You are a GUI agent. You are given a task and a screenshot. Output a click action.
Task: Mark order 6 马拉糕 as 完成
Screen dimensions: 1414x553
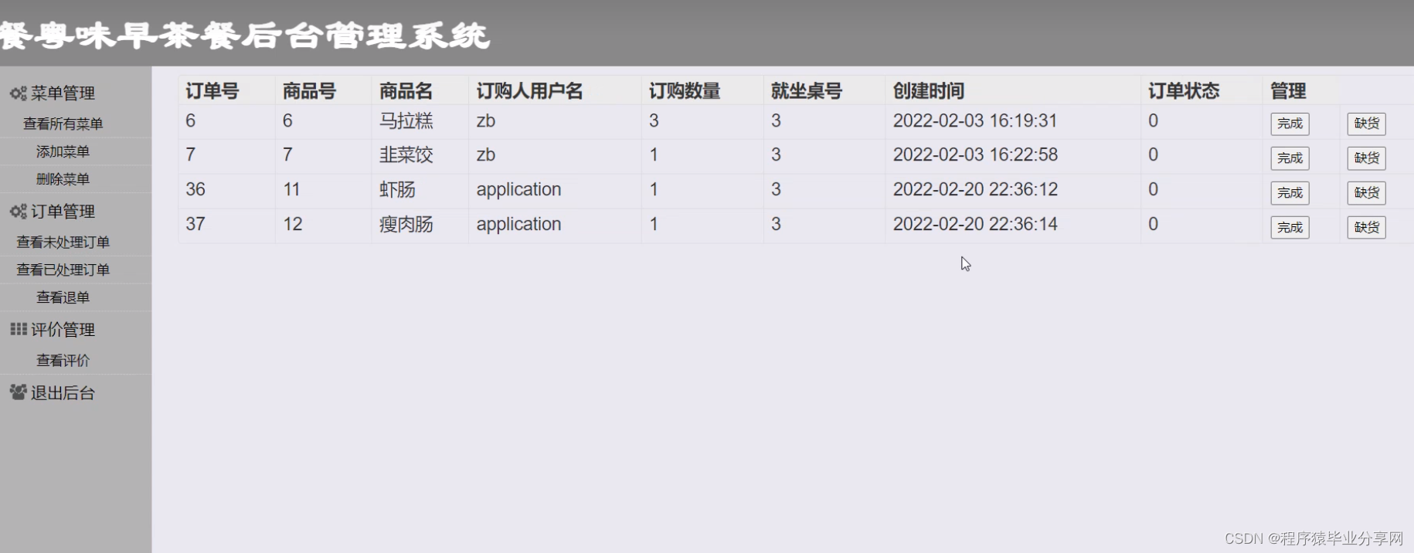(1290, 124)
